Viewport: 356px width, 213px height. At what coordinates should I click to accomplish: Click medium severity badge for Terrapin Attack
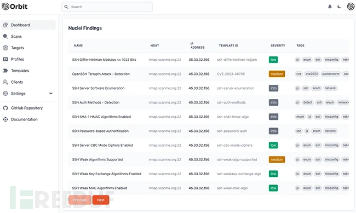[277, 74]
